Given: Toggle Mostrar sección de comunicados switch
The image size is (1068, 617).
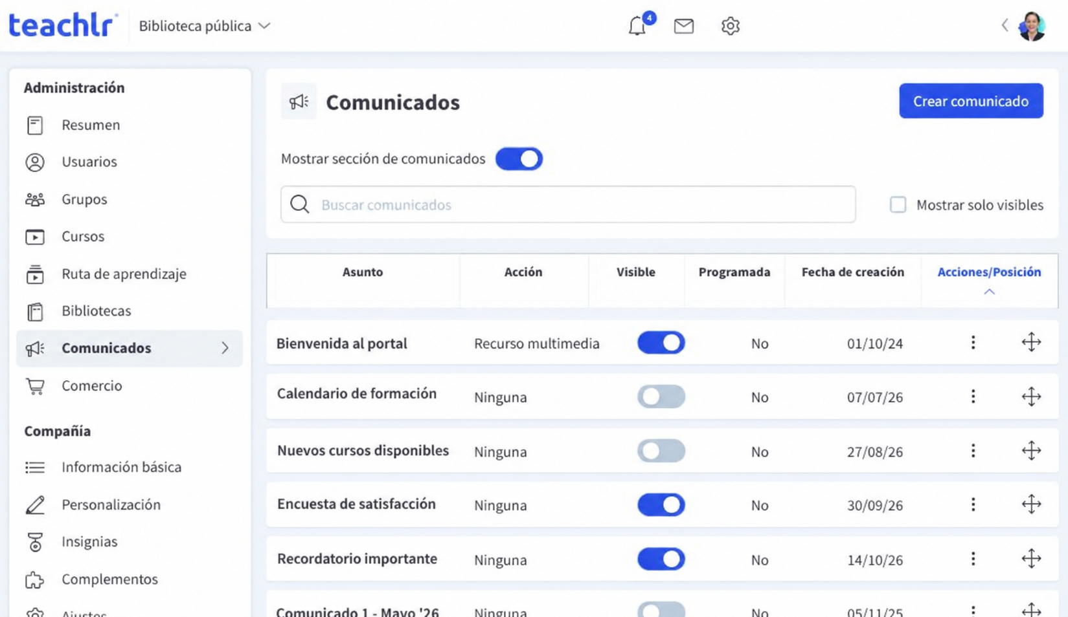Looking at the screenshot, I should (519, 159).
